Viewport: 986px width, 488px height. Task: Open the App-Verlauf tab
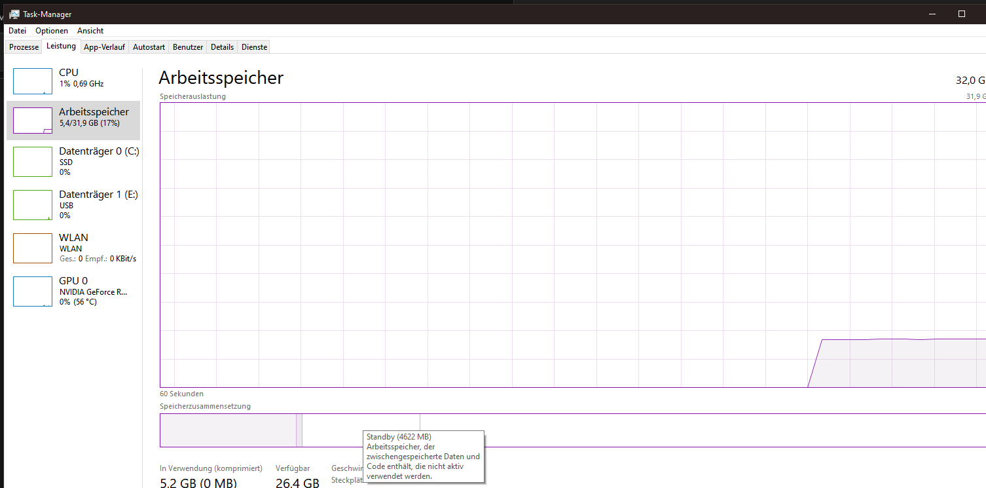104,47
